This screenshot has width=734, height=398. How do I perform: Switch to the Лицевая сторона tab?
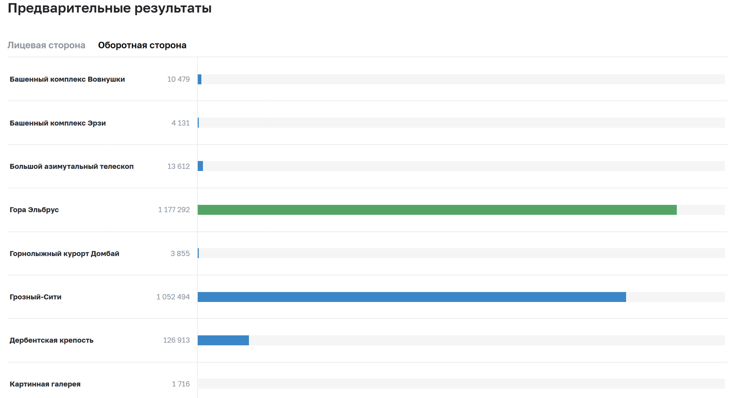pos(46,45)
